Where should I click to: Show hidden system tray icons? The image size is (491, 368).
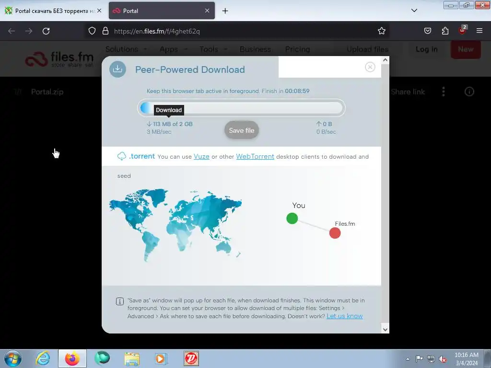click(x=408, y=359)
